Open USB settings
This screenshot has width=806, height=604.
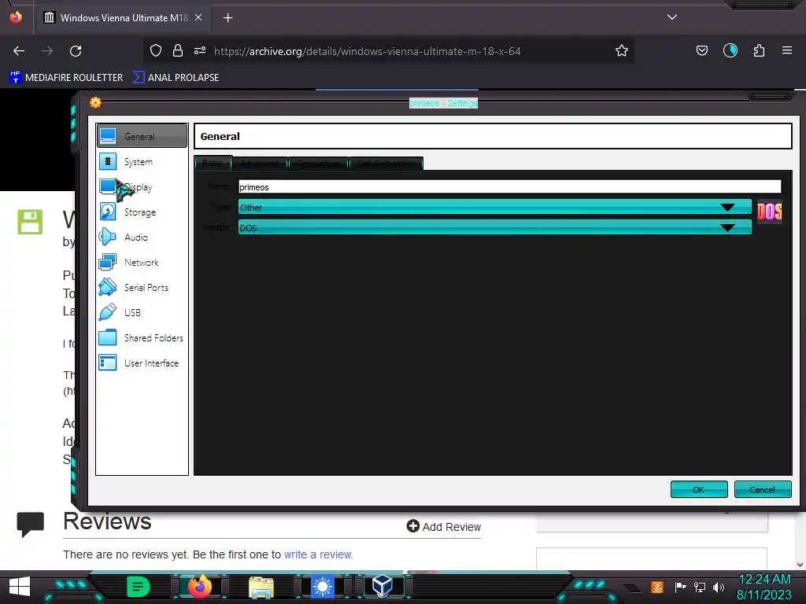coord(142,313)
